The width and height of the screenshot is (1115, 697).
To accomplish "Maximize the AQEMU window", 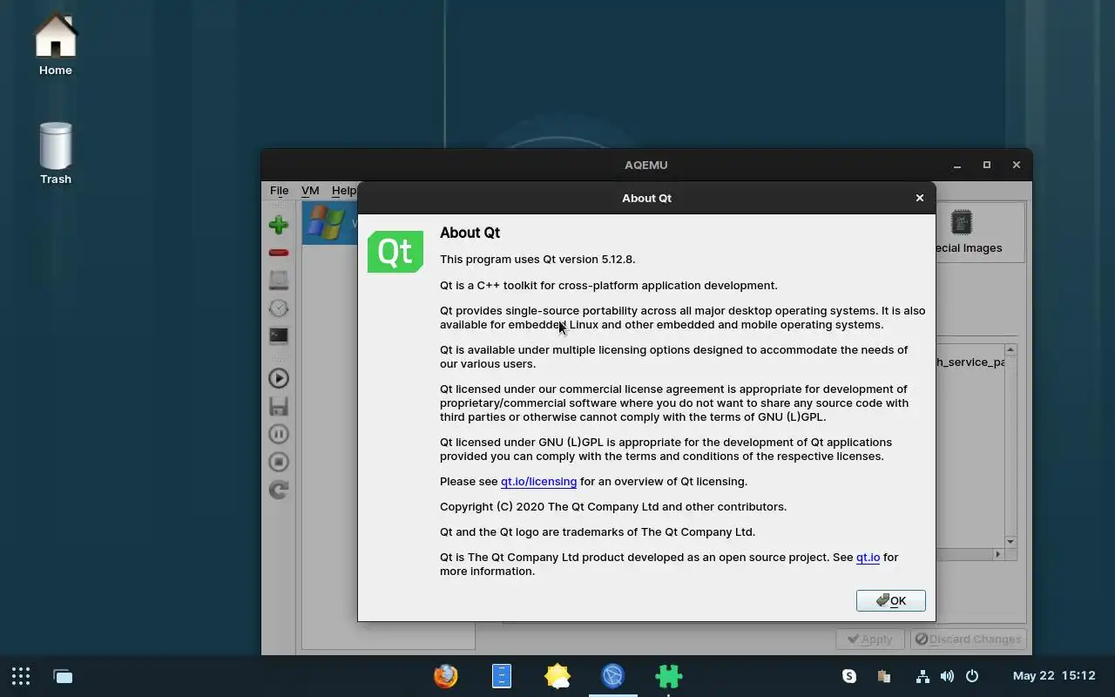I will tap(987, 165).
